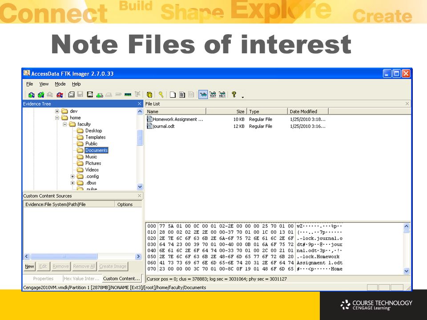Click the Type column header
427x320 pixels.
coord(267,111)
